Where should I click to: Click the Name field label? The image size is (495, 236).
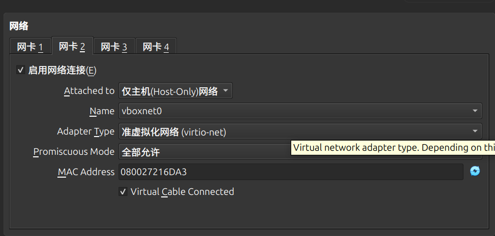coord(102,111)
